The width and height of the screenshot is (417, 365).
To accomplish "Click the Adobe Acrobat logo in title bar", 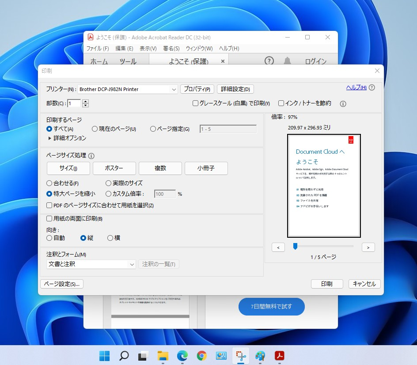I will click(91, 37).
